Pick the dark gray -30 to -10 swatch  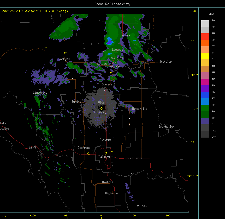tap(205, 134)
